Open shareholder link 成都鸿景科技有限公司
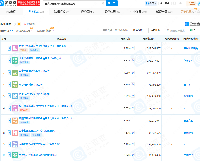 (x=31, y=85)
